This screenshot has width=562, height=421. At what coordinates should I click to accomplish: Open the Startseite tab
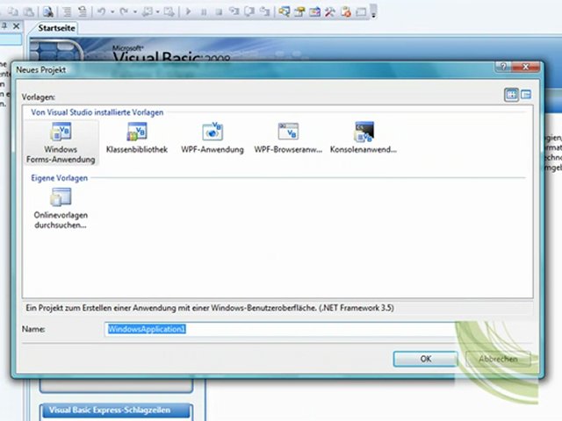coord(57,28)
